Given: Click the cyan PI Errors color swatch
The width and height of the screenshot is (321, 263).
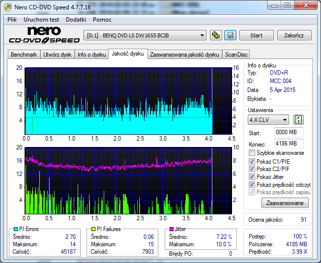Looking at the screenshot, I should pos(16,229).
